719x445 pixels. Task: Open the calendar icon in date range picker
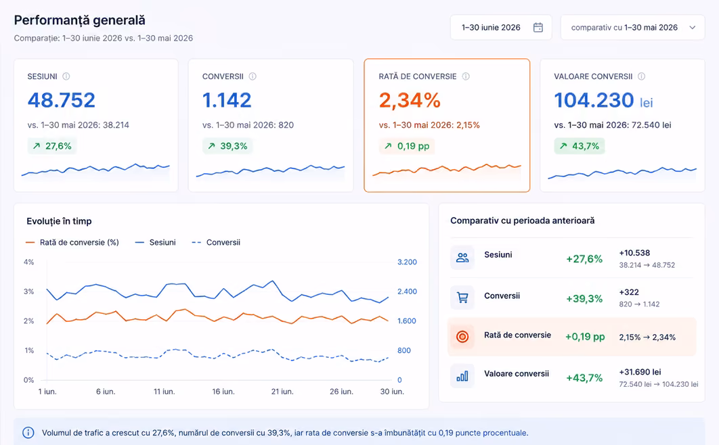pyautogui.click(x=538, y=28)
